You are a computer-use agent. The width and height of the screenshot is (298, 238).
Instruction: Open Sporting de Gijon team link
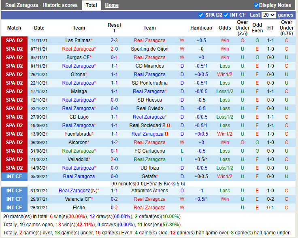pyautogui.click(x=149, y=49)
